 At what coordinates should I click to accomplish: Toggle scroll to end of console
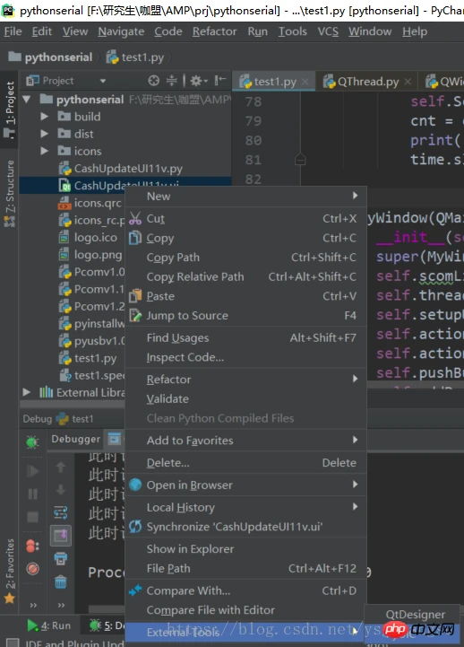tap(61, 536)
